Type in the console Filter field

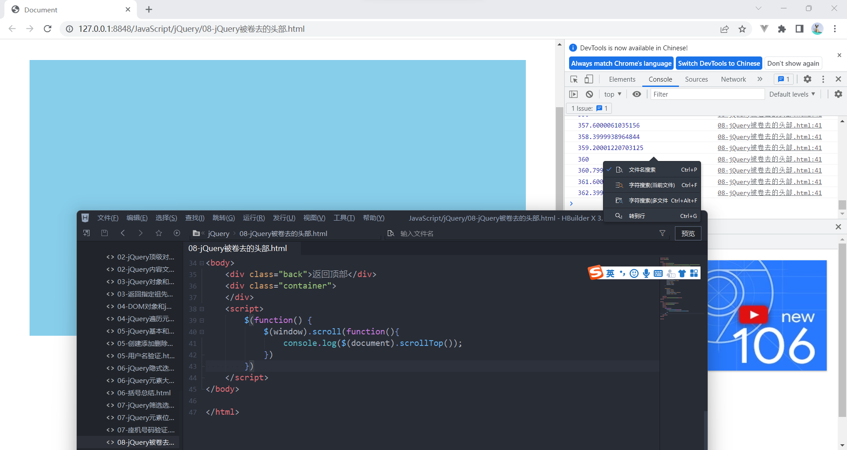click(x=706, y=94)
